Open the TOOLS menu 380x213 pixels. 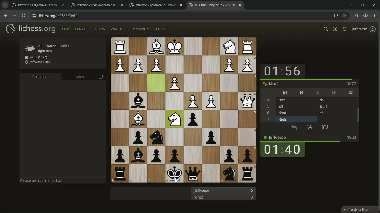click(159, 29)
